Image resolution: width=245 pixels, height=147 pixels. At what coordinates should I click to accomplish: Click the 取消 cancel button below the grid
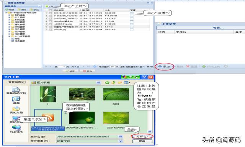[x=87, y=71]
